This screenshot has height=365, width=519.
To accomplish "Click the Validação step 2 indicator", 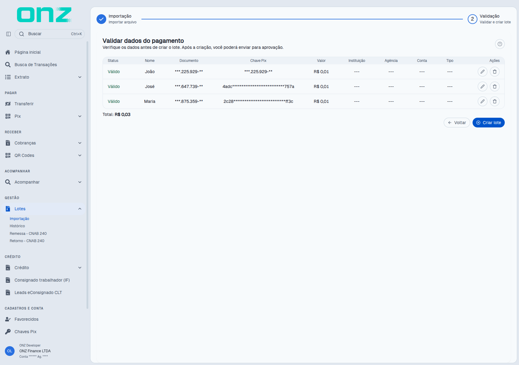I will (473, 19).
